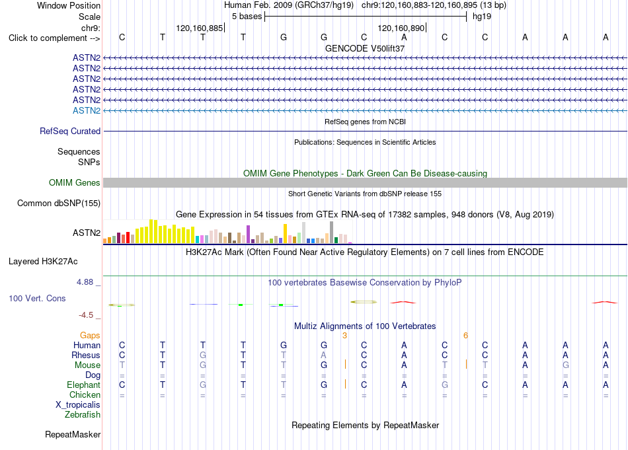Click the 120,160,890 coordinate marker
This screenshot has height=450, width=628.
[401, 28]
